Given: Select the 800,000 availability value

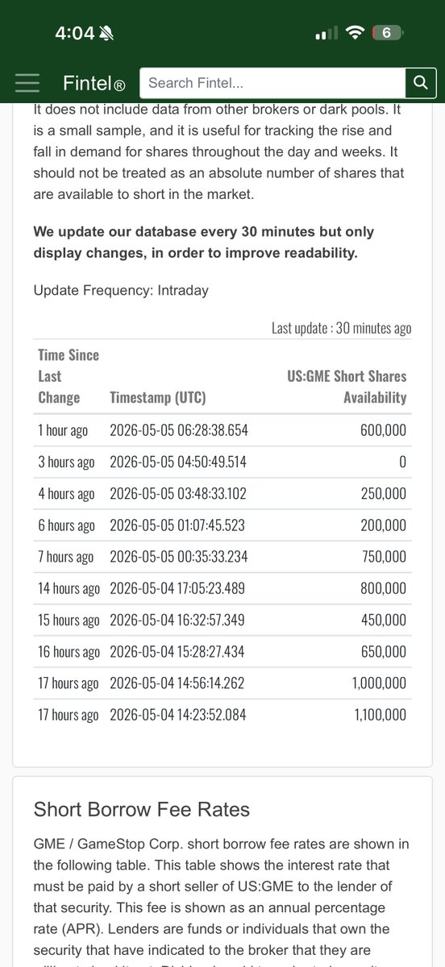Looking at the screenshot, I should pos(384,588).
